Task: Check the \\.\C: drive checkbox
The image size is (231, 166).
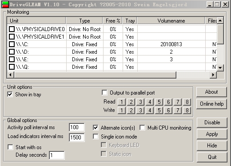Action: pyautogui.click(x=12, y=44)
